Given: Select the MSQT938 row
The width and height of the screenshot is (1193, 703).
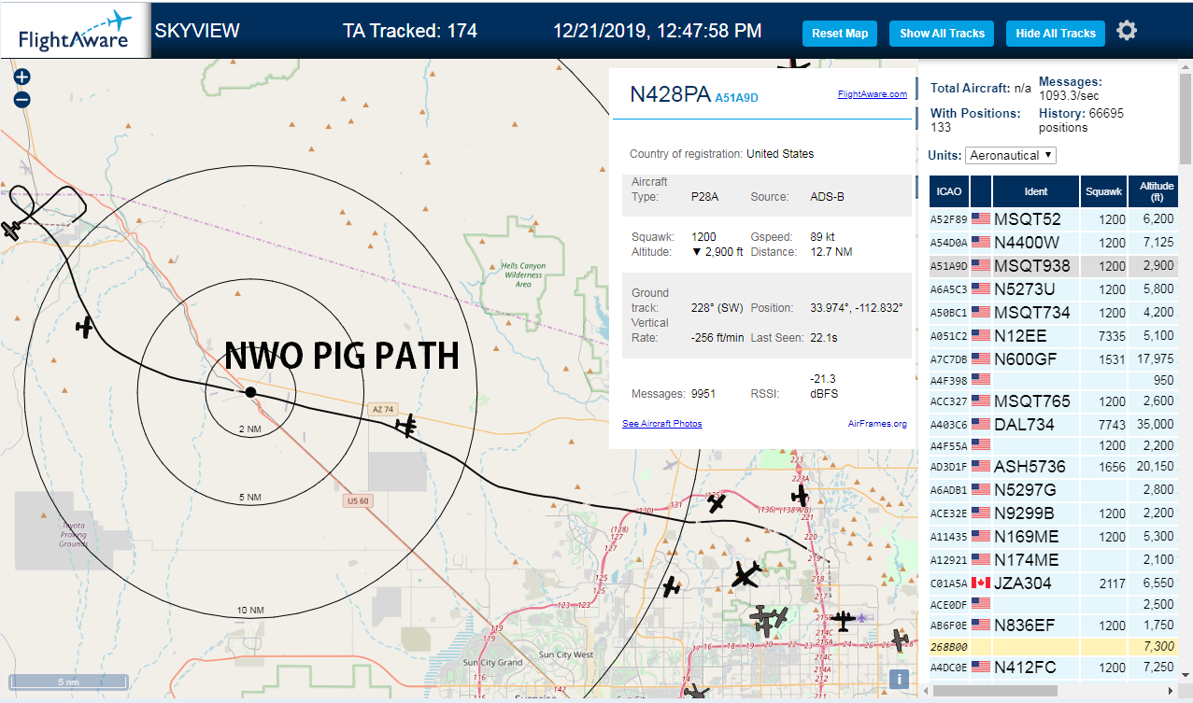Looking at the screenshot, I should click(x=1054, y=265).
